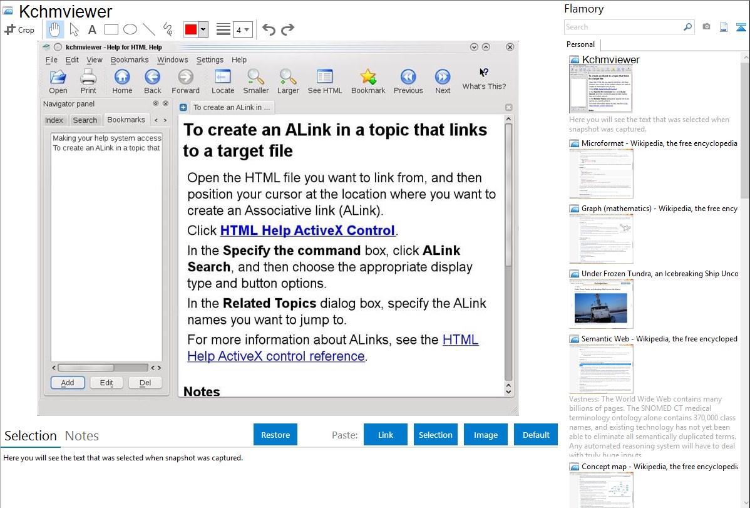
Task: Click the Default paste button
Action: click(536, 435)
